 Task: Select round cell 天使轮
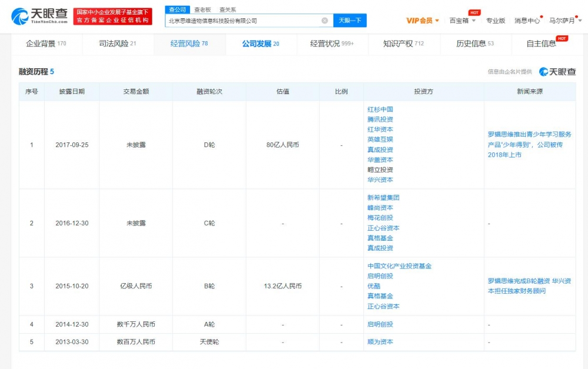209,342
